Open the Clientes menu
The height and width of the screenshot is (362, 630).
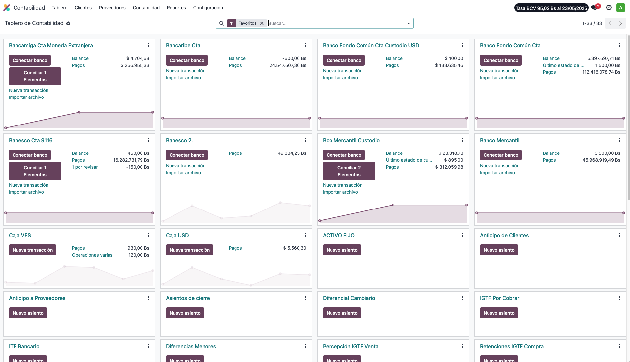(83, 8)
